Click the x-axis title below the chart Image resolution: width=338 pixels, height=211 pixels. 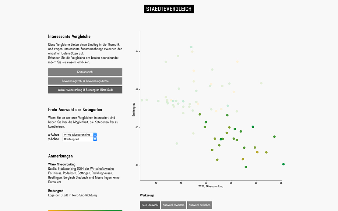click(x=211, y=186)
